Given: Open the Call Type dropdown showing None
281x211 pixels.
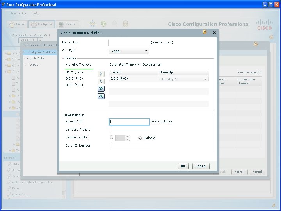Looking at the screenshot, I should (x=129, y=51).
